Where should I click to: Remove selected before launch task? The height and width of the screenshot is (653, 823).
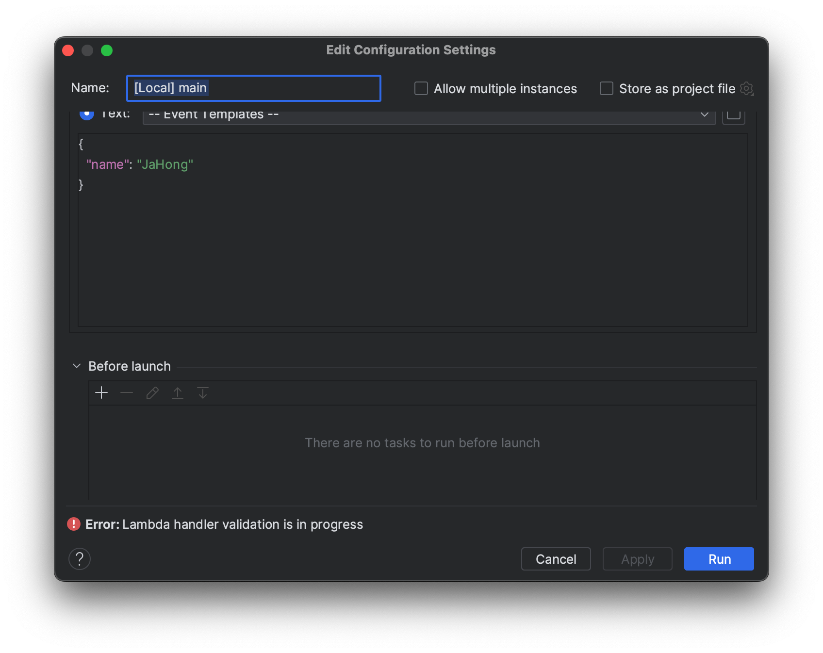coord(127,392)
